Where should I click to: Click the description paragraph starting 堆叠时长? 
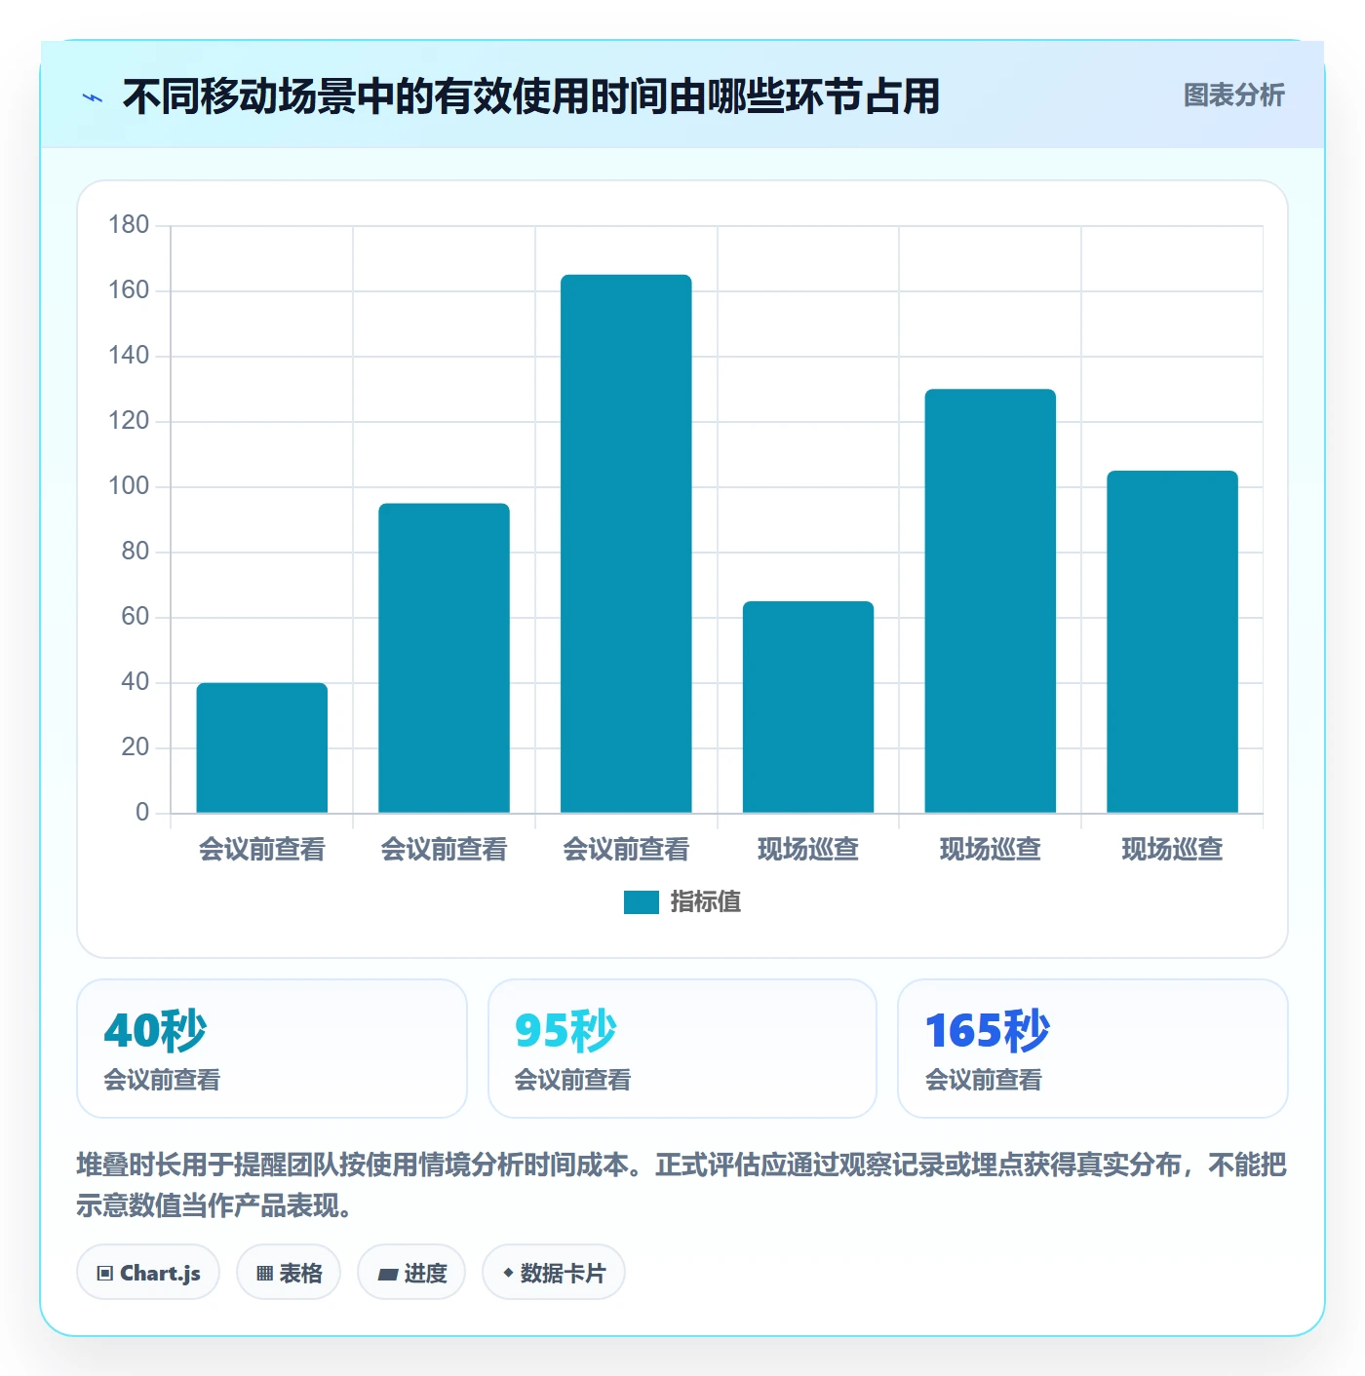click(x=682, y=1185)
